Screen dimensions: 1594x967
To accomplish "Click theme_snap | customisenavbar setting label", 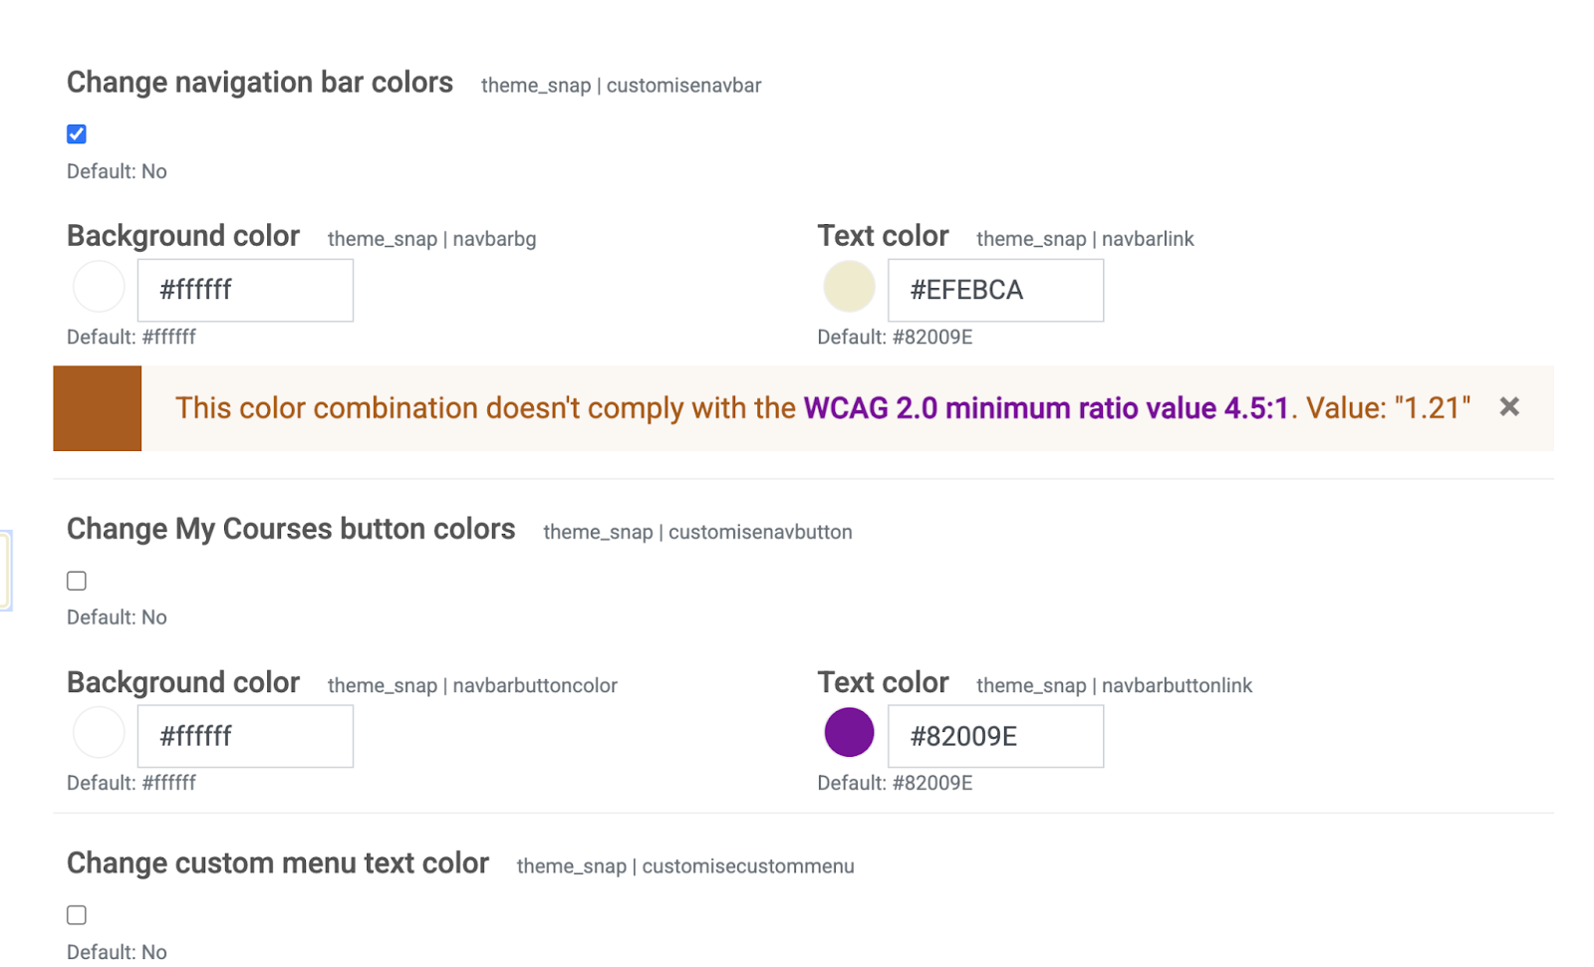I will (x=621, y=86).
